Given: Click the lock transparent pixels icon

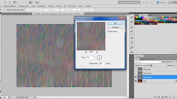Looking at the screenshot, I should click(144, 65).
